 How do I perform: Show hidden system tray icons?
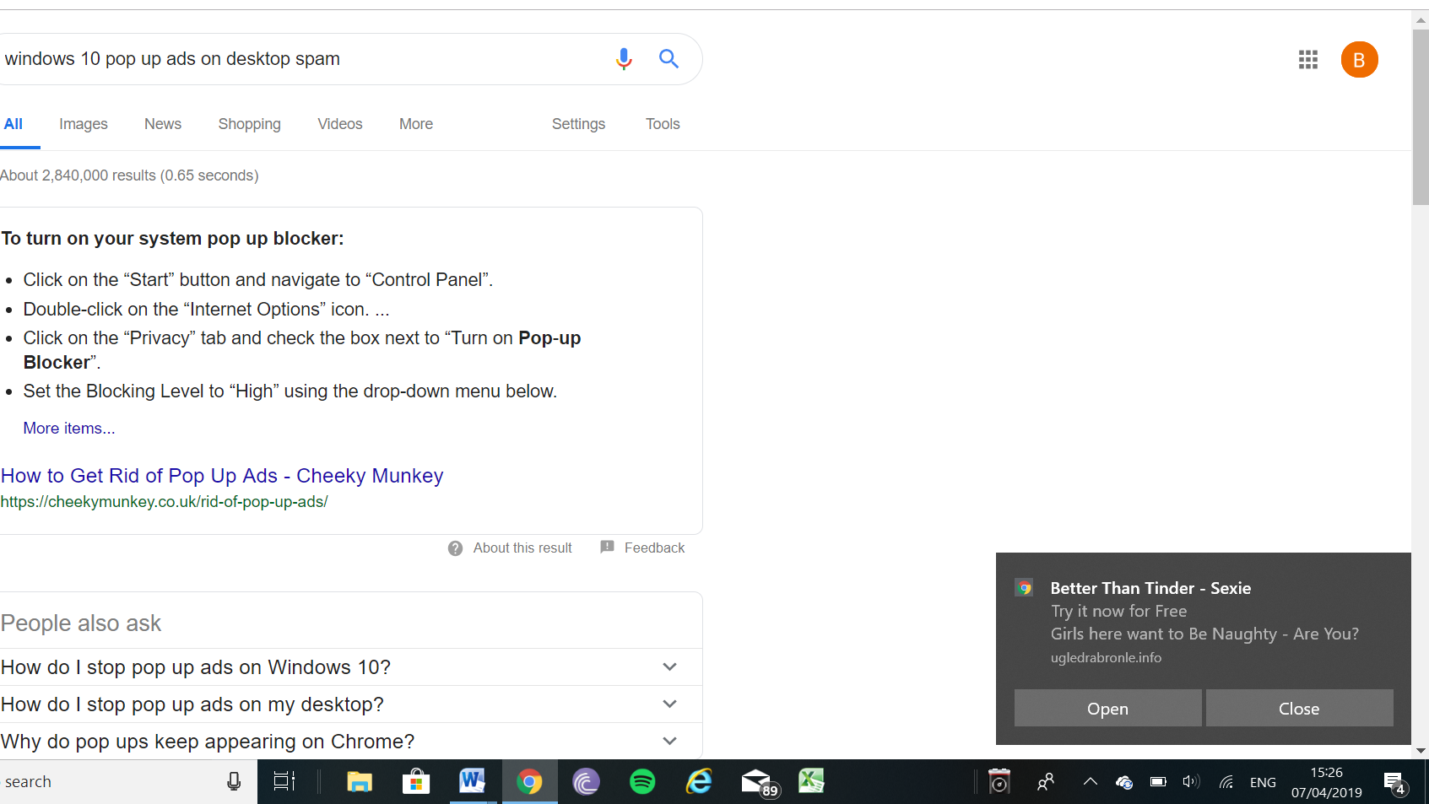pos(1091,782)
